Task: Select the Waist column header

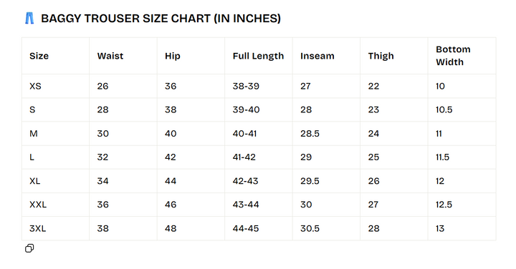Action: [110, 56]
